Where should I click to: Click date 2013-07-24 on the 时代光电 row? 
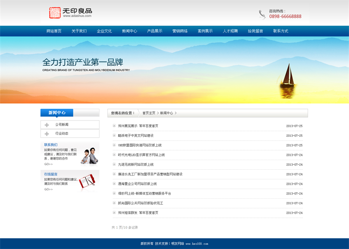(294, 155)
